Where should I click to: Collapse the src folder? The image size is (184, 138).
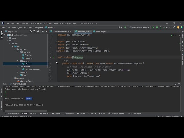pyautogui.click(x=7, y=41)
